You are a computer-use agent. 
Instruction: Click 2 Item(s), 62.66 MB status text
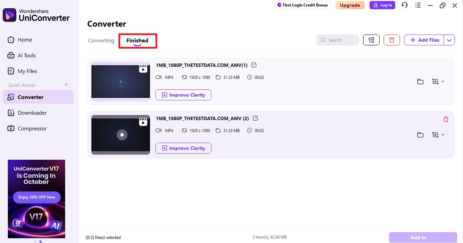point(270,237)
